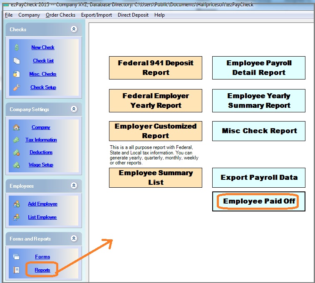The image size is (315, 283).
Task: Open the Order Checks menu
Action: click(x=61, y=15)
